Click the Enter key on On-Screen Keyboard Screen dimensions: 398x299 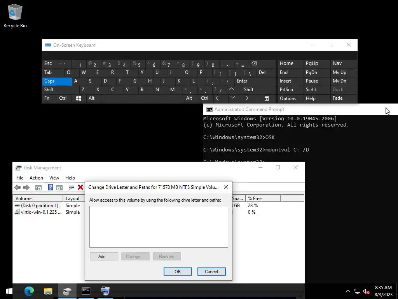[255, 81]
